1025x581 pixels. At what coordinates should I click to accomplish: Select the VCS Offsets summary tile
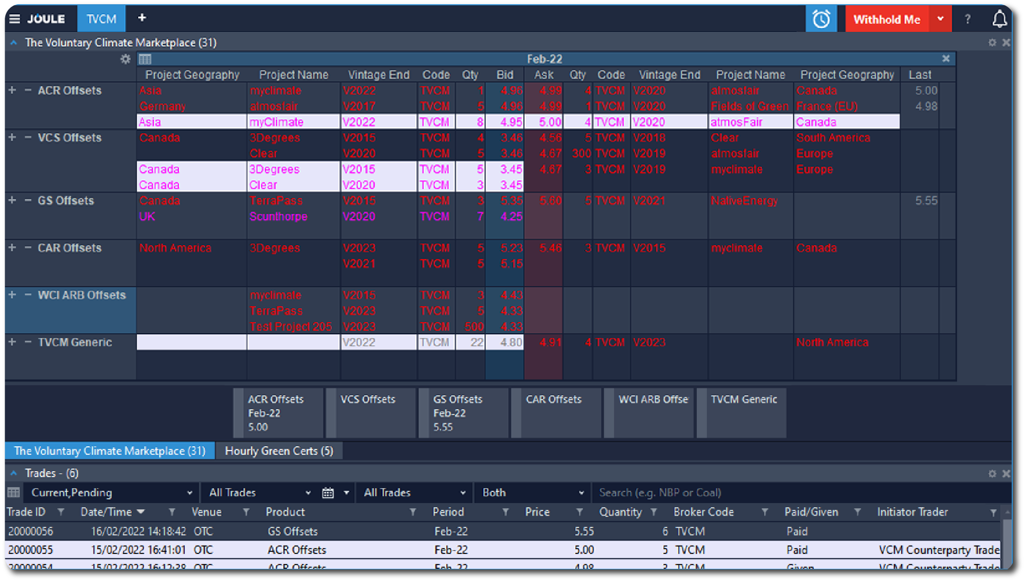371,413
